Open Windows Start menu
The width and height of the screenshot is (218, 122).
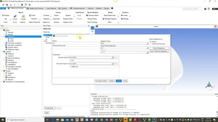point(3,120)
